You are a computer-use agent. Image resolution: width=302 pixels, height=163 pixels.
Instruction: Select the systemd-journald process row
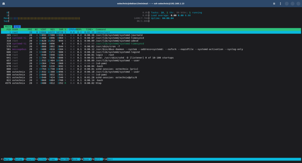coord(151,35)
